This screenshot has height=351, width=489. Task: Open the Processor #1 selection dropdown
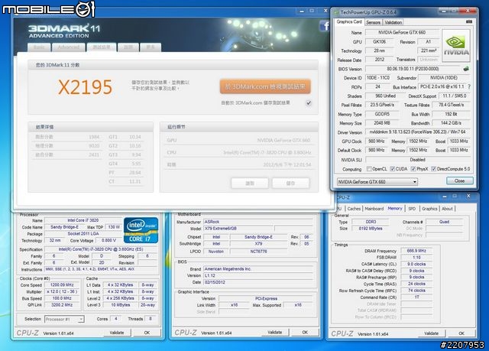(x=64, y=319)
